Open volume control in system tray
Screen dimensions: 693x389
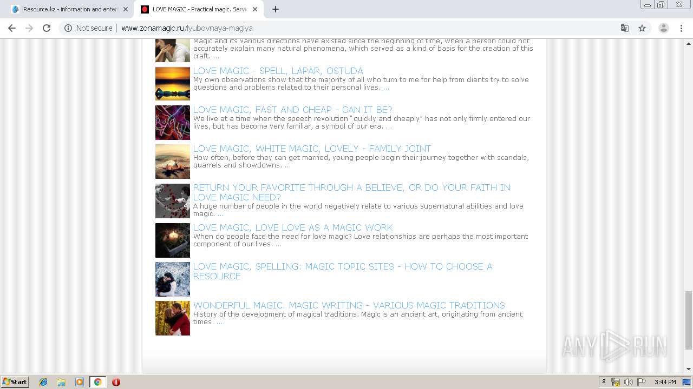[x=628, y=382]
